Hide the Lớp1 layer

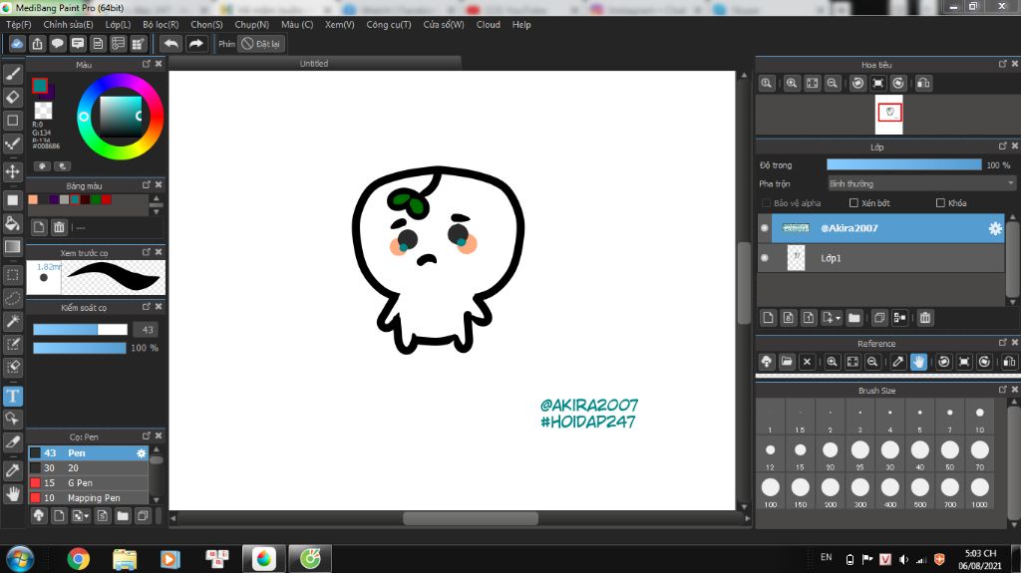(x=765, y=258)
